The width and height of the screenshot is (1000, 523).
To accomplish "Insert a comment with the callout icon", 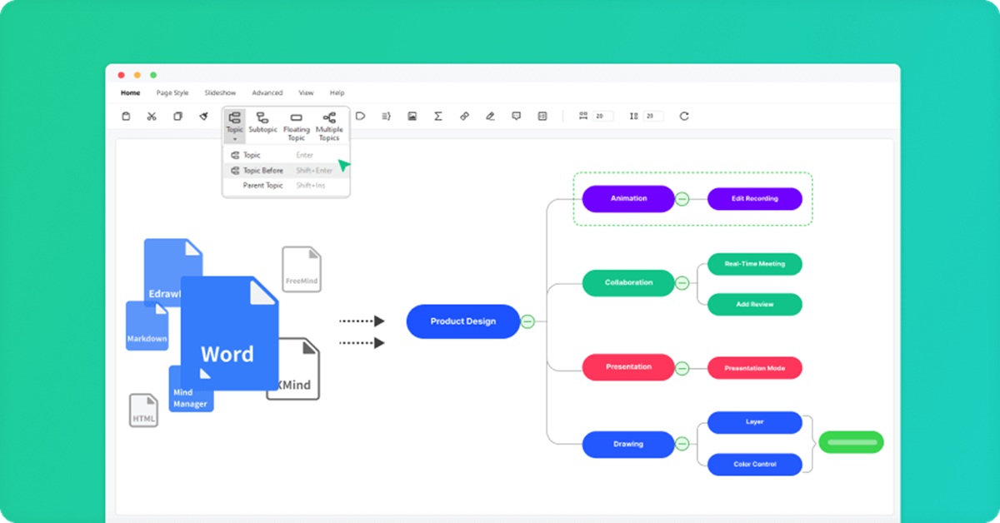I will (x=517, y=116).
